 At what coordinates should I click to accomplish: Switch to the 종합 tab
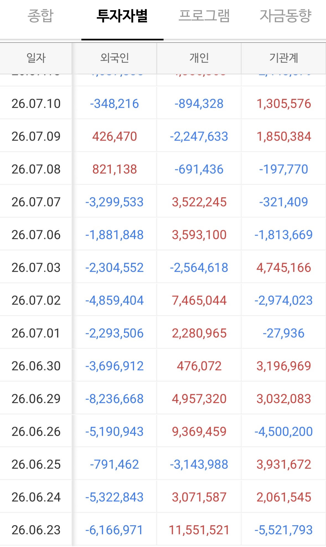(40, 16)
